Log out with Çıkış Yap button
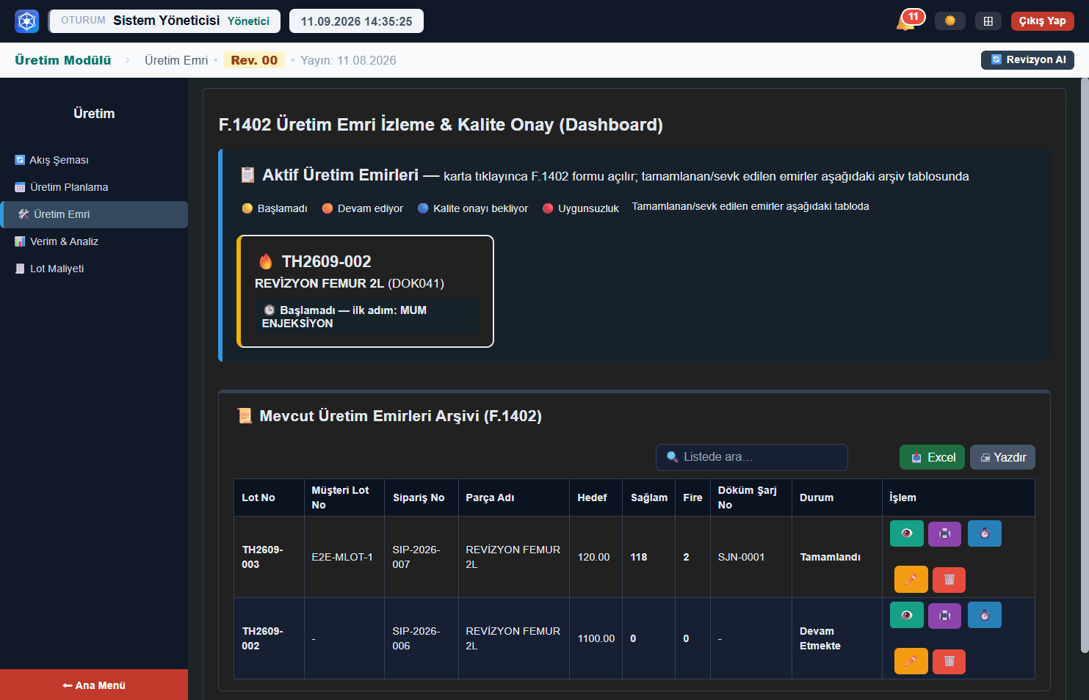This screenshot has height=700, width=1089. click(1042, 21)
